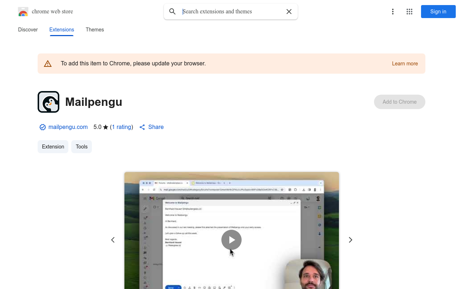463x289 pixels.
Task: Click the Mailpengu penguin logo
Action: click(48, 102)
